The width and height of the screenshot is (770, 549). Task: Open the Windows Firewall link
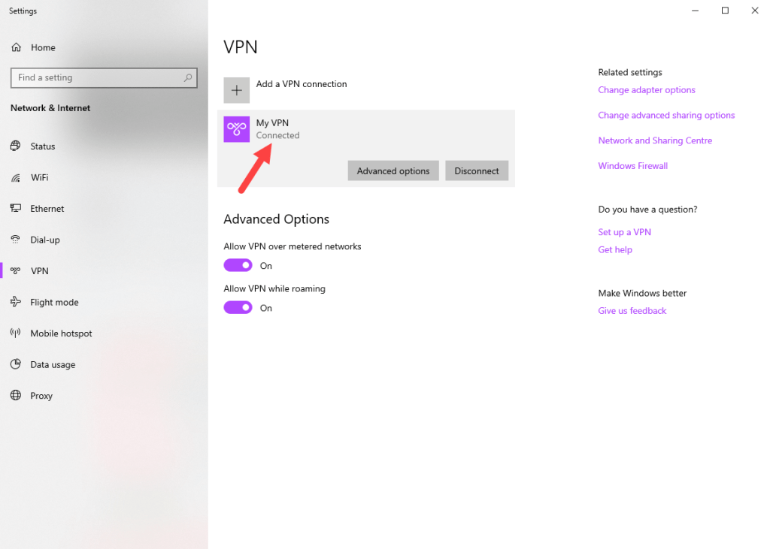point(632,166)
